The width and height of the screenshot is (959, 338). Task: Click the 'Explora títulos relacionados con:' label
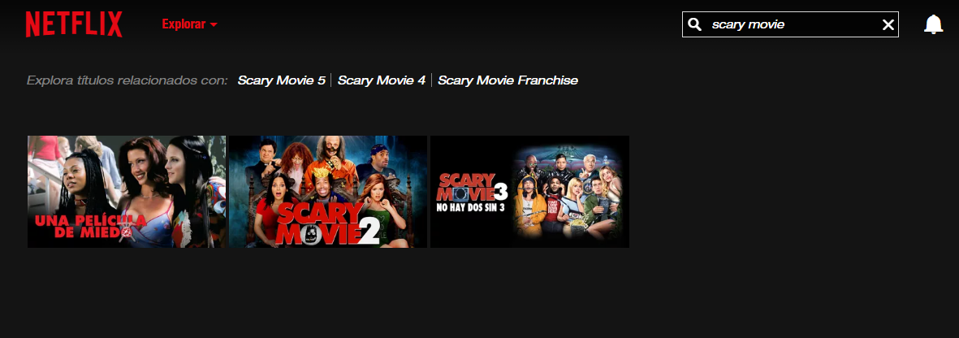[127, 80]
